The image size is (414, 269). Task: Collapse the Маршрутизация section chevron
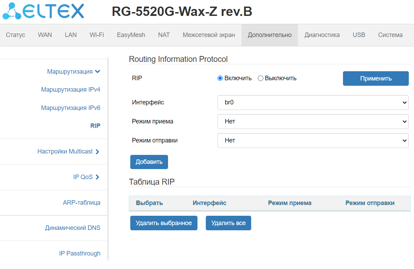(97, 72)
